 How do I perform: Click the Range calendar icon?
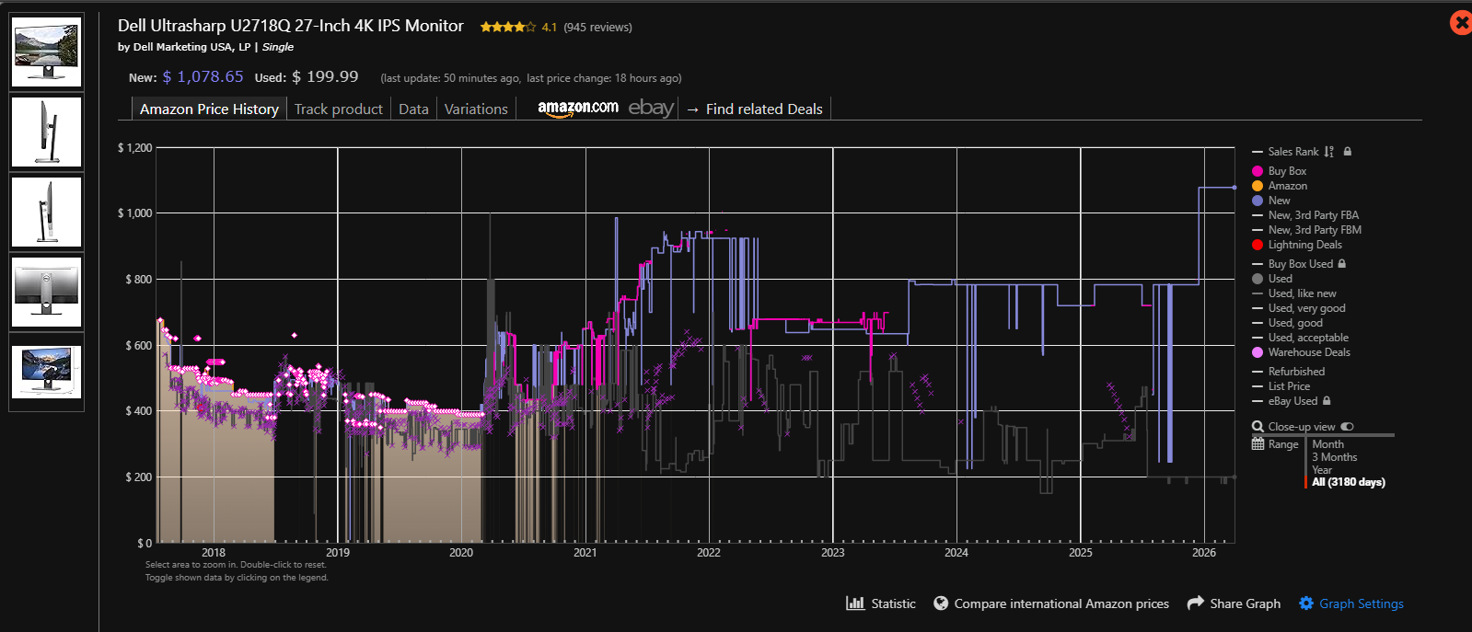(1258, 443)
